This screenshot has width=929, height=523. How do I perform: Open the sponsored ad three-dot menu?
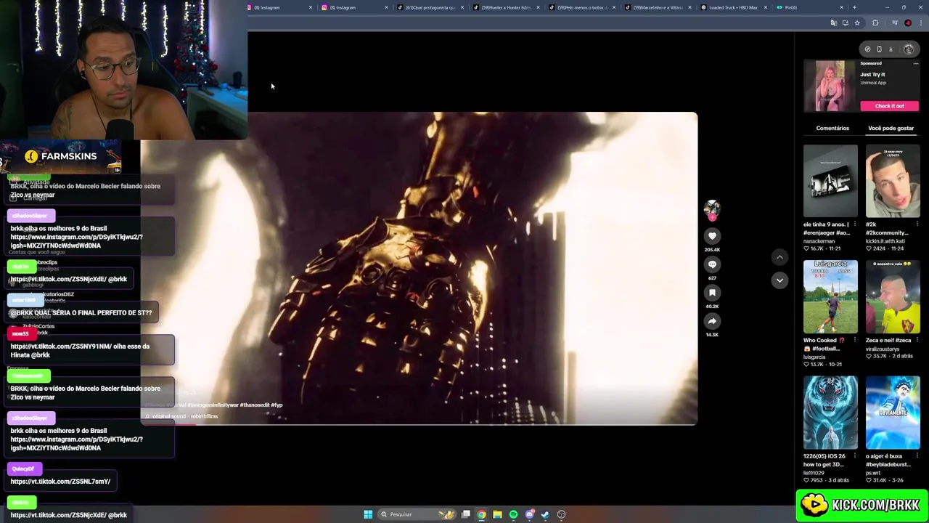[916, 64]
